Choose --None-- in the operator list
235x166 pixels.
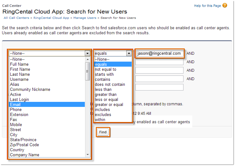[113, 59]
